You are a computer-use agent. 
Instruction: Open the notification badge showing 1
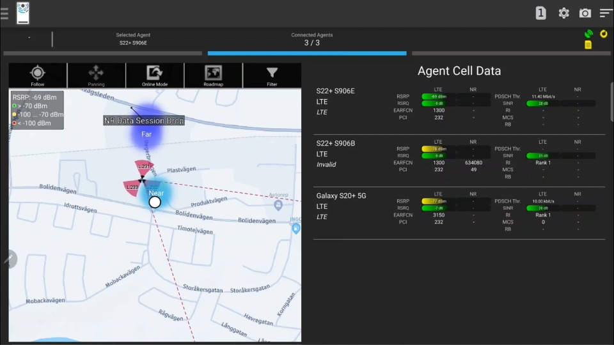point(541,13)
